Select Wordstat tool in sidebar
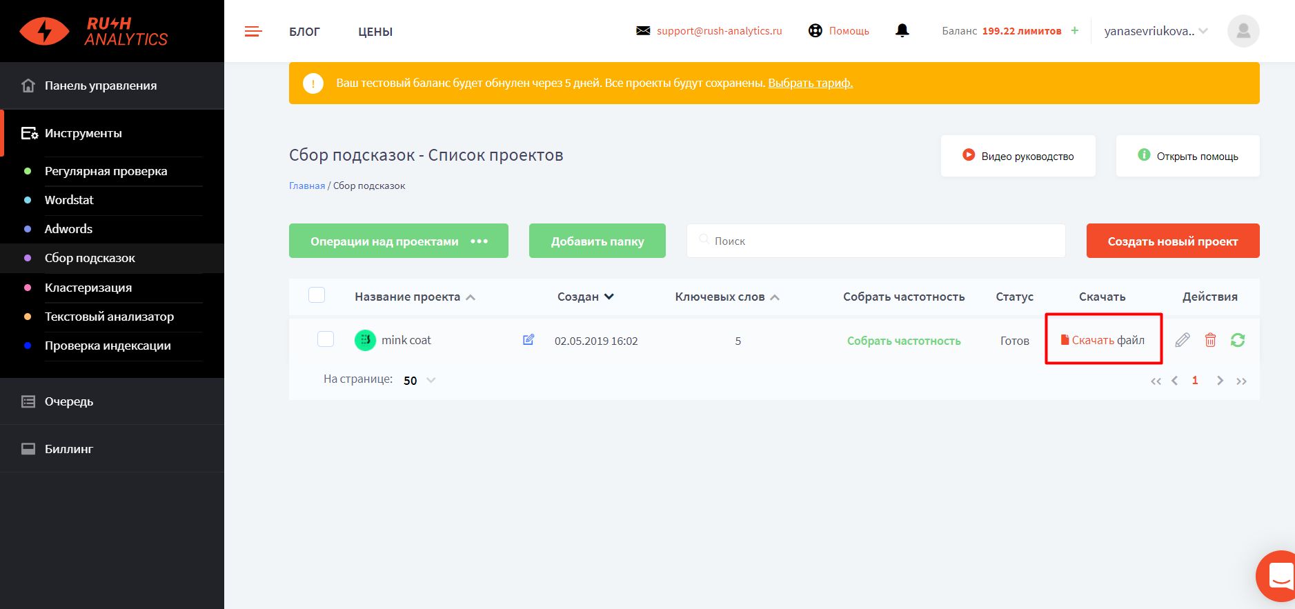 (x=69, y=200)
